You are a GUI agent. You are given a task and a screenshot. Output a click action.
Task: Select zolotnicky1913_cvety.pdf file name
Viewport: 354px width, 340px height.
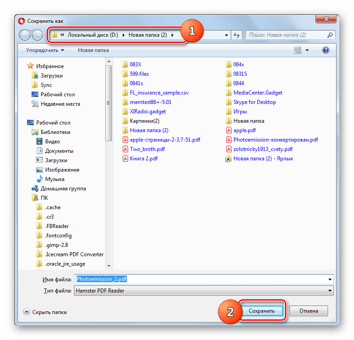pyautogui.click(x=263, y=149)
